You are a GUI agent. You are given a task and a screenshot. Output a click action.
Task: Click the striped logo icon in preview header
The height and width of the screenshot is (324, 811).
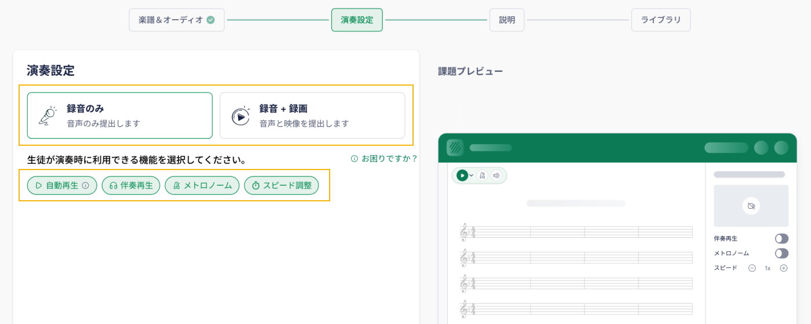pos(455,148)
